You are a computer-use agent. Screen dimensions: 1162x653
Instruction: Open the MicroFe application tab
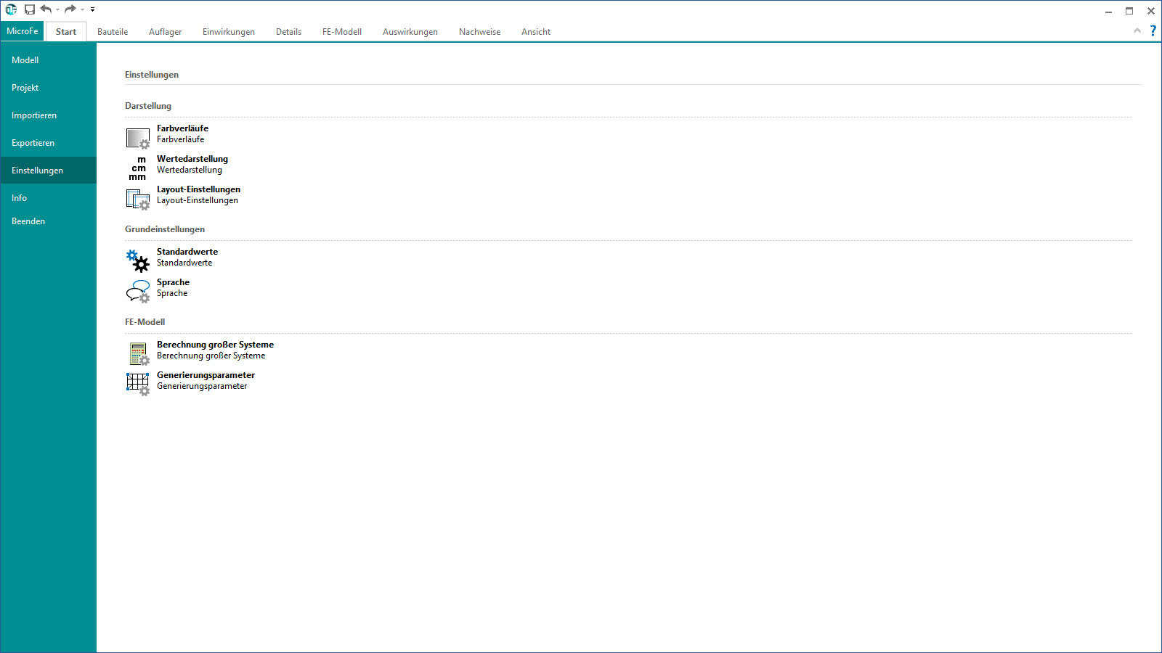23,31
